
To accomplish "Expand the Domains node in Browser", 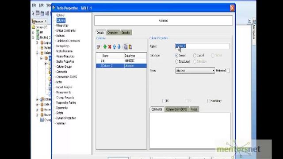I will (37, 99).
